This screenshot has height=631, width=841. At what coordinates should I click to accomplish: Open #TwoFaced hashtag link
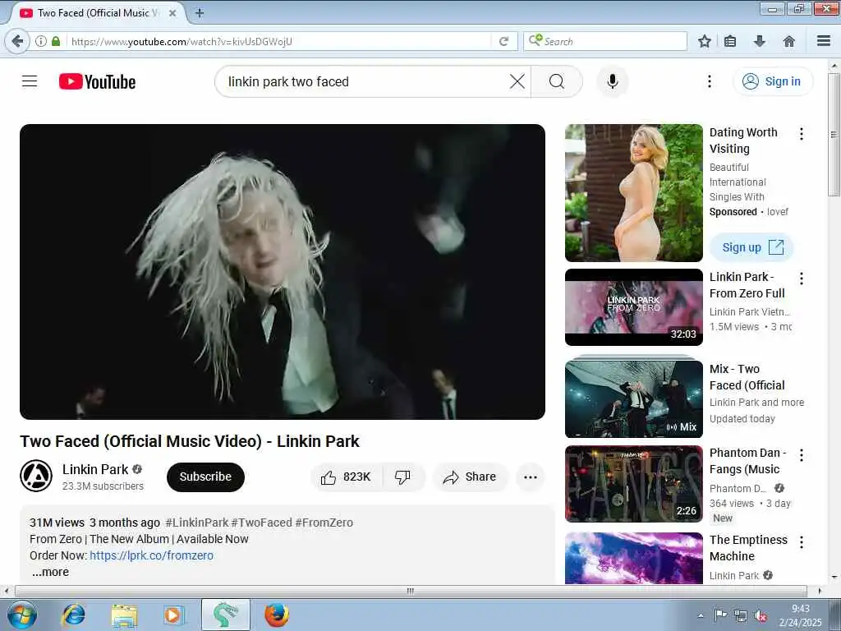click(261, 523)
